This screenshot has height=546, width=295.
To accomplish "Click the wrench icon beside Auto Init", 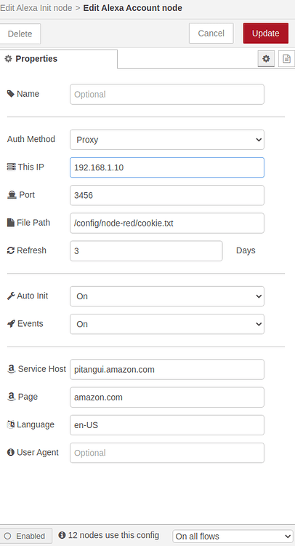I will pos(11,296).
